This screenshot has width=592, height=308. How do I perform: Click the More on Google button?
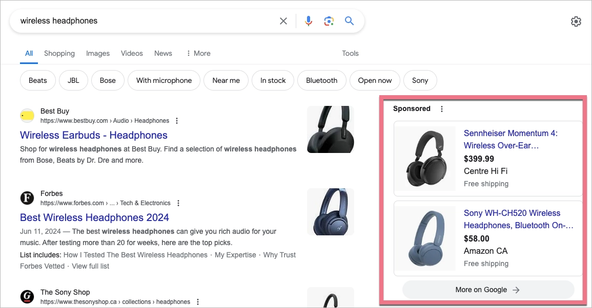(x=487, y=290)
